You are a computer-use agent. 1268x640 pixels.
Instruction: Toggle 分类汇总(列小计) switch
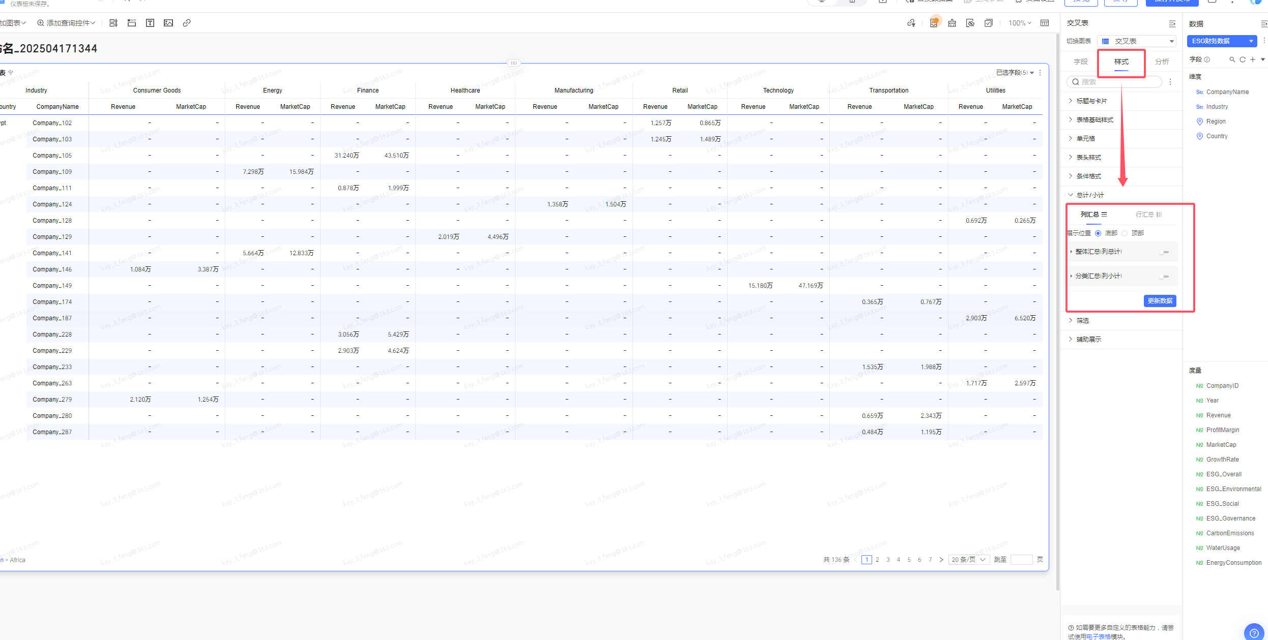pyautogui.click(x=1164, y=276)
